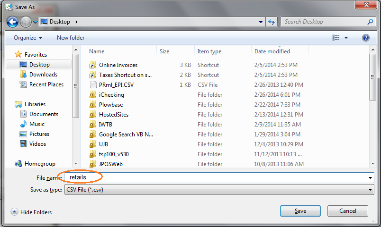
Task: Open the address bar history dropdown
Action: (261, 22)
